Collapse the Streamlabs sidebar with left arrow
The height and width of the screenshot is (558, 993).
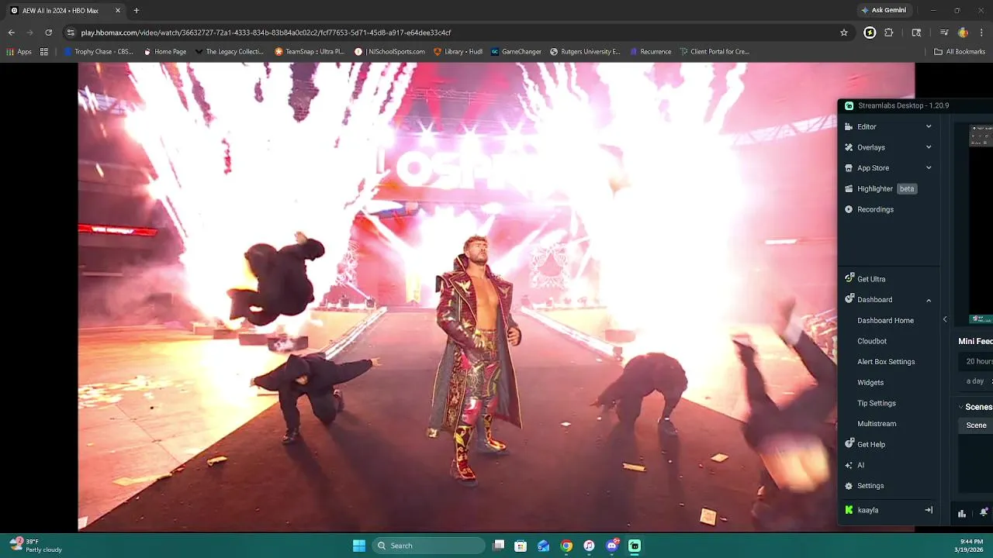click(945, 319)
